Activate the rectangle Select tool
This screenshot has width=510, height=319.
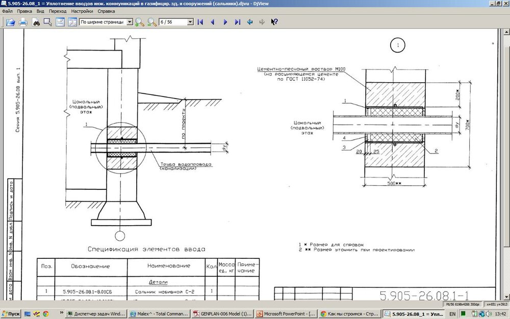point(48,22)
